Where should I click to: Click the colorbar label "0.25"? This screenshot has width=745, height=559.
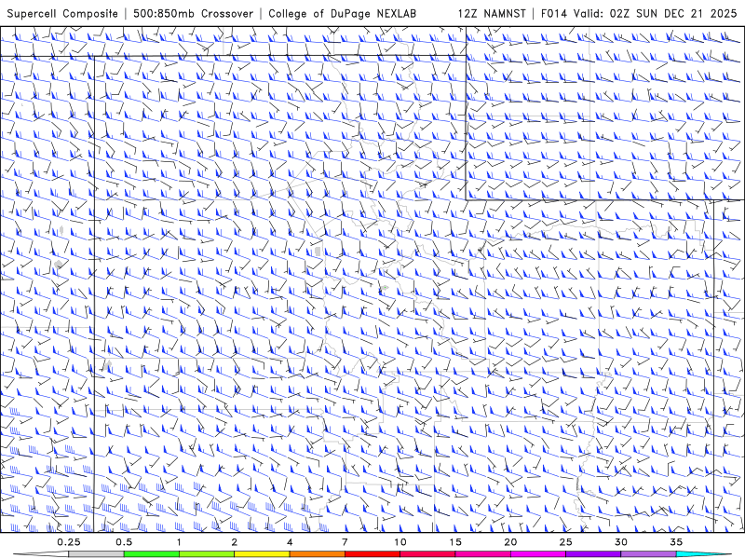69,542
